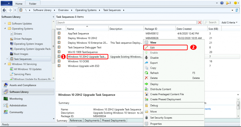
Task: Open the Add Criteria dropdown
Action: click(x=229, y=22)
